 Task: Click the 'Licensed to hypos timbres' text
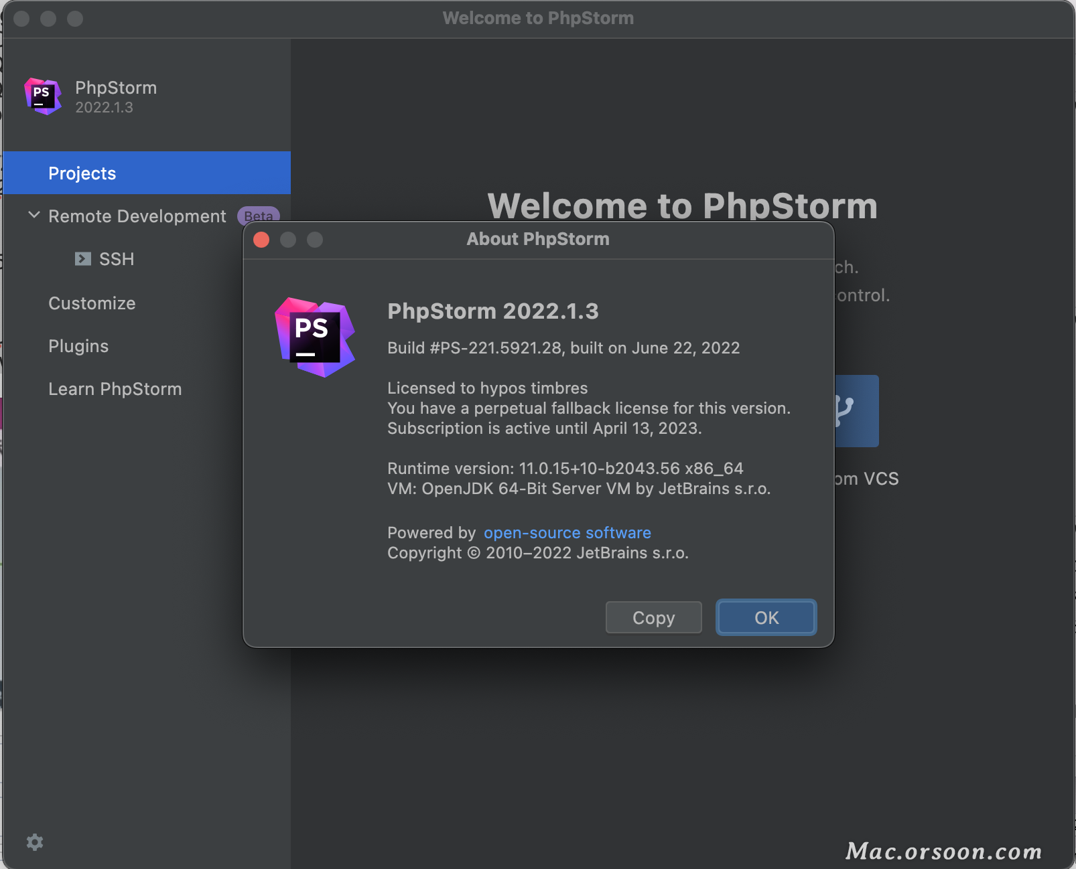(x=488, y=388)
